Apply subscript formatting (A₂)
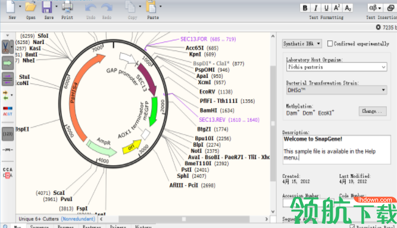The image size is (397, 228). [x=348, y=8]
